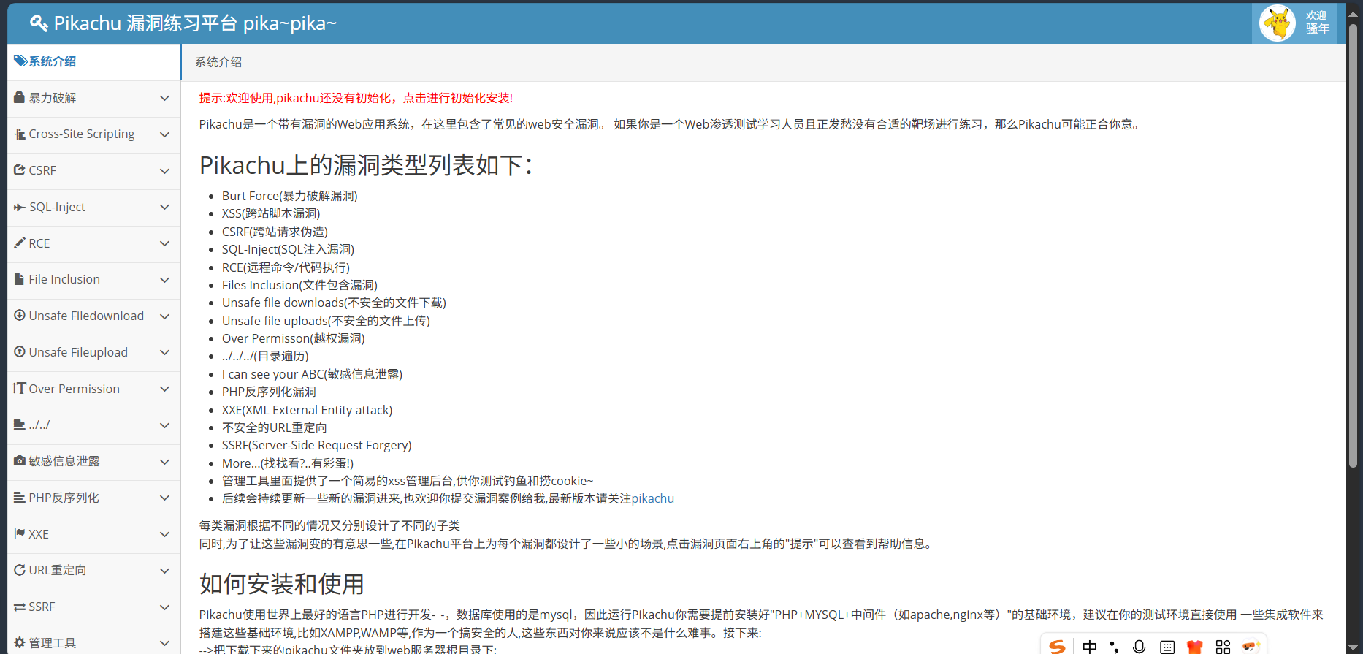Expand the RCE menu chevron
Viewport: 1363px width, 654px height.
click(164, 243)
